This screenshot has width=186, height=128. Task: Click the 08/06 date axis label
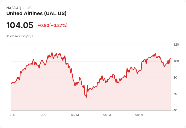pyautogui.click(x=139, y=115)
